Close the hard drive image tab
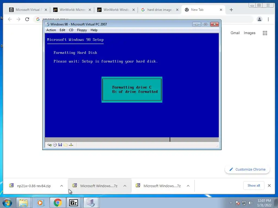Image resolution: width=278 pixels, height=208 pixels. pyautogui.click(x=177, y=10)
